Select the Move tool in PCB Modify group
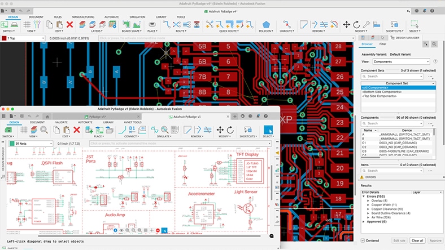This screenshot has height=250, width=445. pyautogui.click(x=346, y=25)
